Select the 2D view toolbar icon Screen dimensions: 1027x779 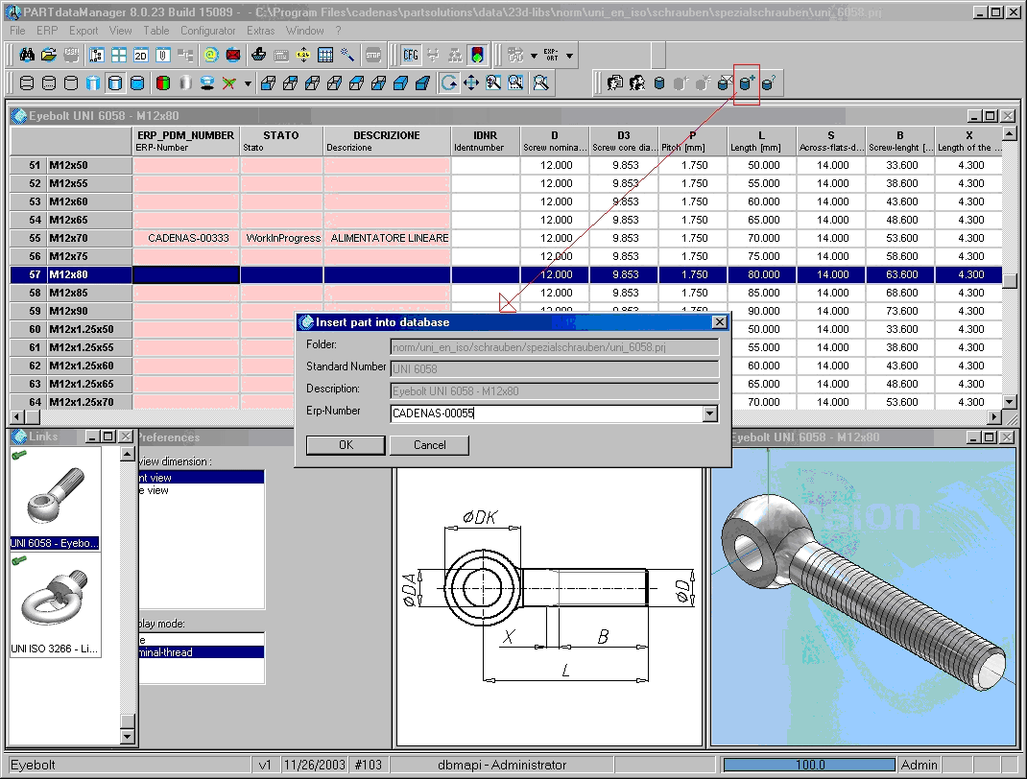(141, 56)
